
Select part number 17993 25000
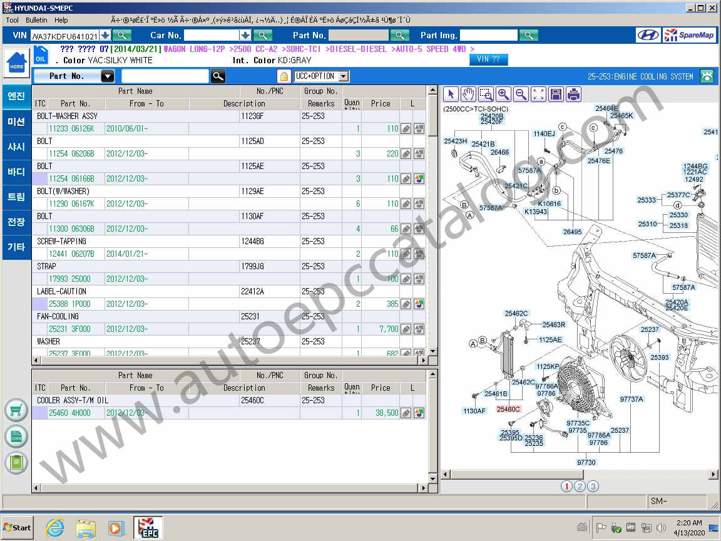(70, 279)
